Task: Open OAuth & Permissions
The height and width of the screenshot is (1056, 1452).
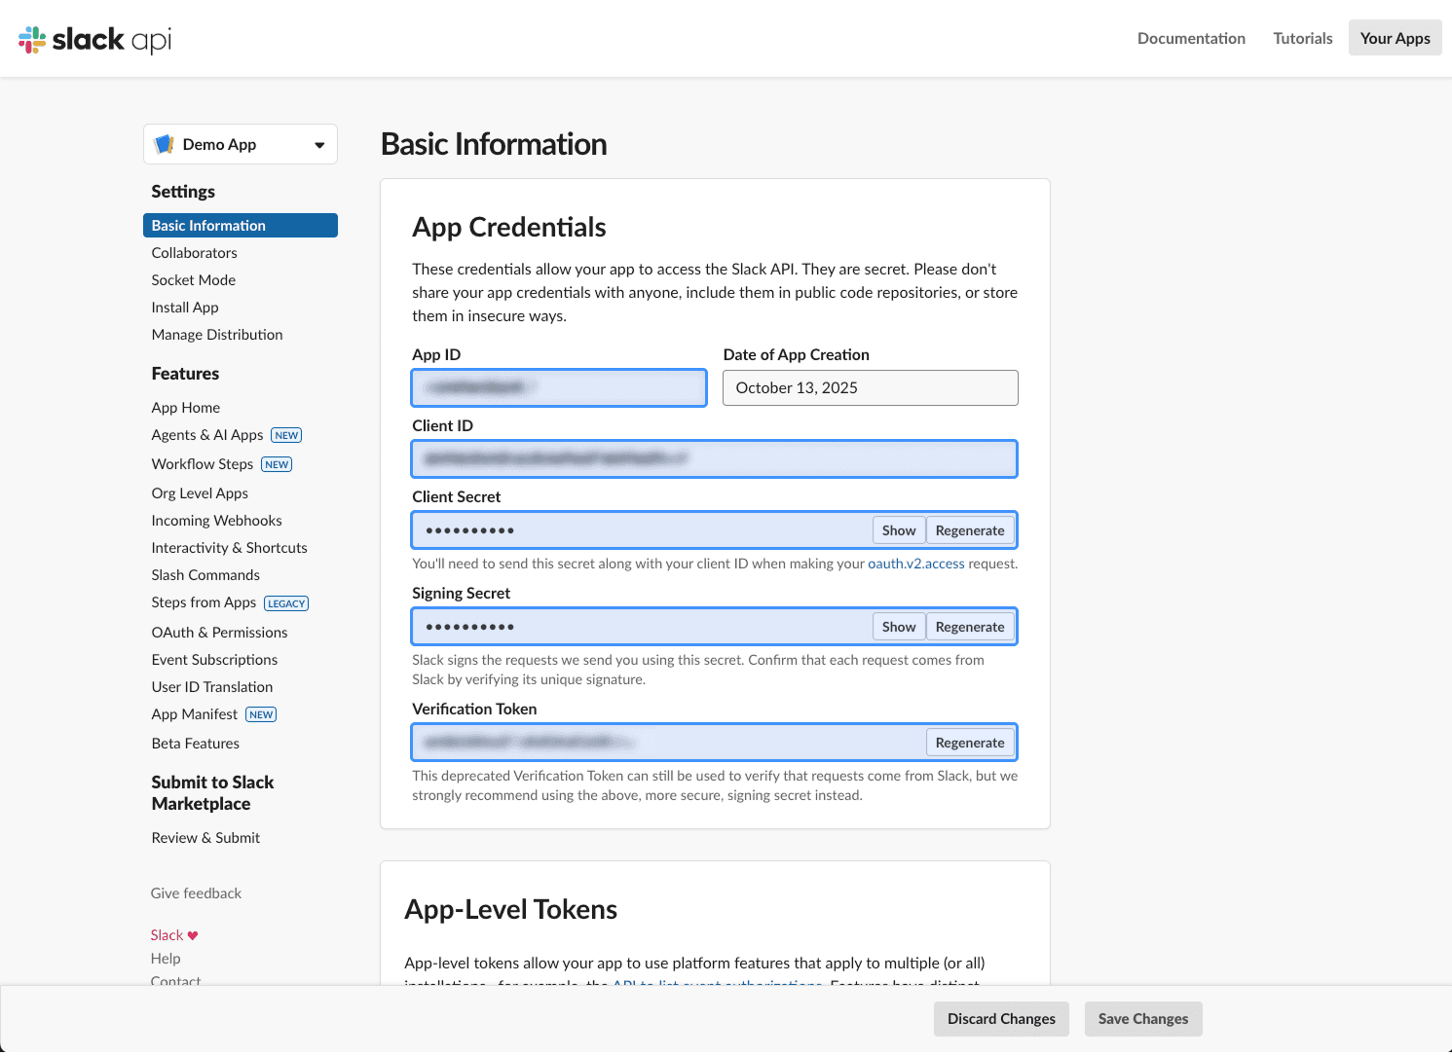Action: [x=219, y=632]
